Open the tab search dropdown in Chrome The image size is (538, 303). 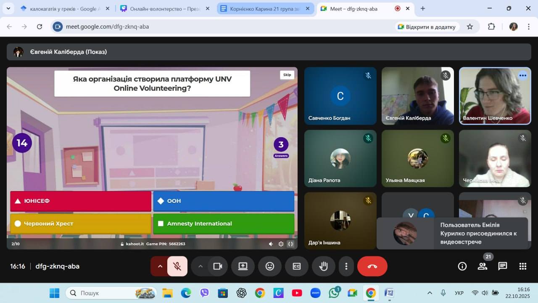coord(9,8)
